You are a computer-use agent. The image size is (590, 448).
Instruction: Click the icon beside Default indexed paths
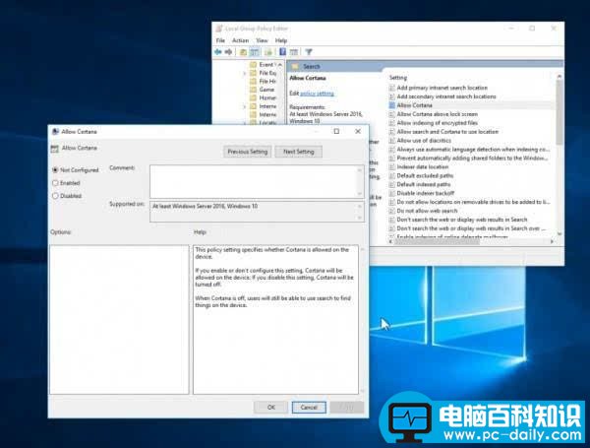[x=391, y=184]
